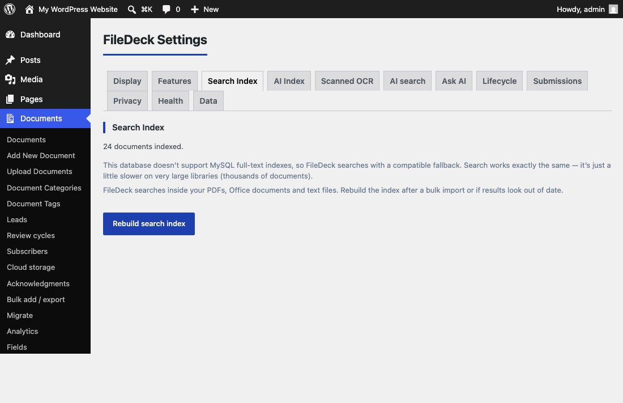This screenshot has height=403, width=623.
Task: Open the AI search tab
Action: [407, 80]
